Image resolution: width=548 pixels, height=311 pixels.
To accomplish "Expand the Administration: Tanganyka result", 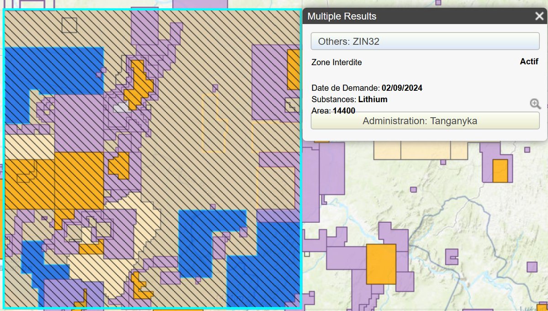I will (425, 121).
